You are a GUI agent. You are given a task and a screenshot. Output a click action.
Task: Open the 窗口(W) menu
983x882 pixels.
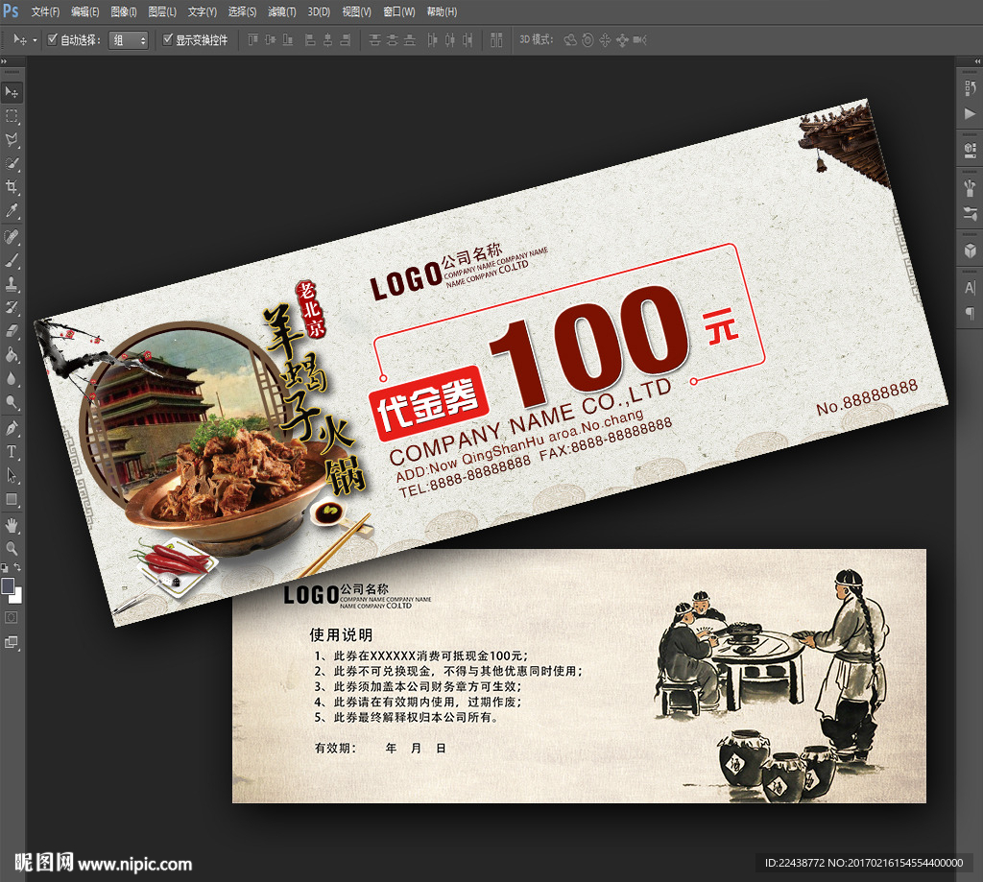[398, 12]
